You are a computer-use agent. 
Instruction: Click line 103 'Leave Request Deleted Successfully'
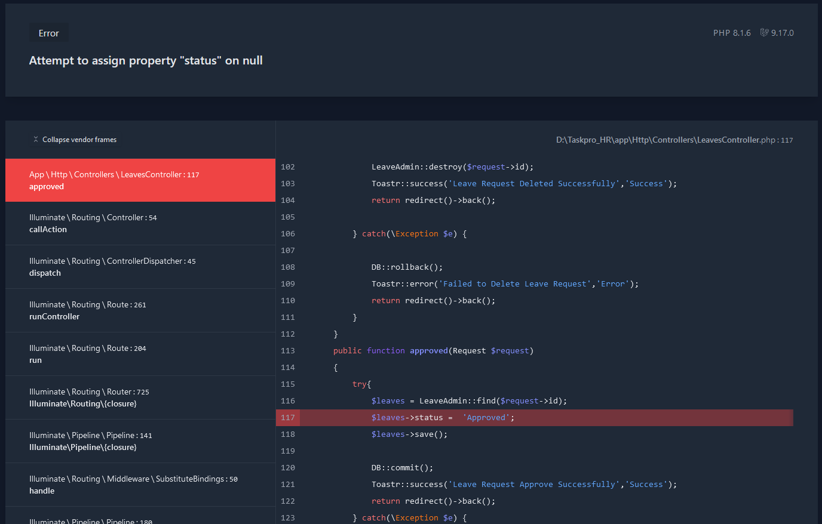click(533, 184)
